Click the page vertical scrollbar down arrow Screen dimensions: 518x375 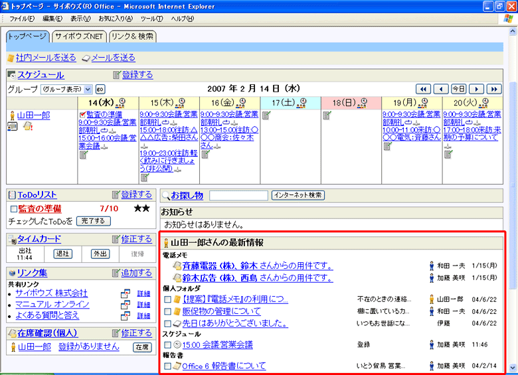click(513, 367)
